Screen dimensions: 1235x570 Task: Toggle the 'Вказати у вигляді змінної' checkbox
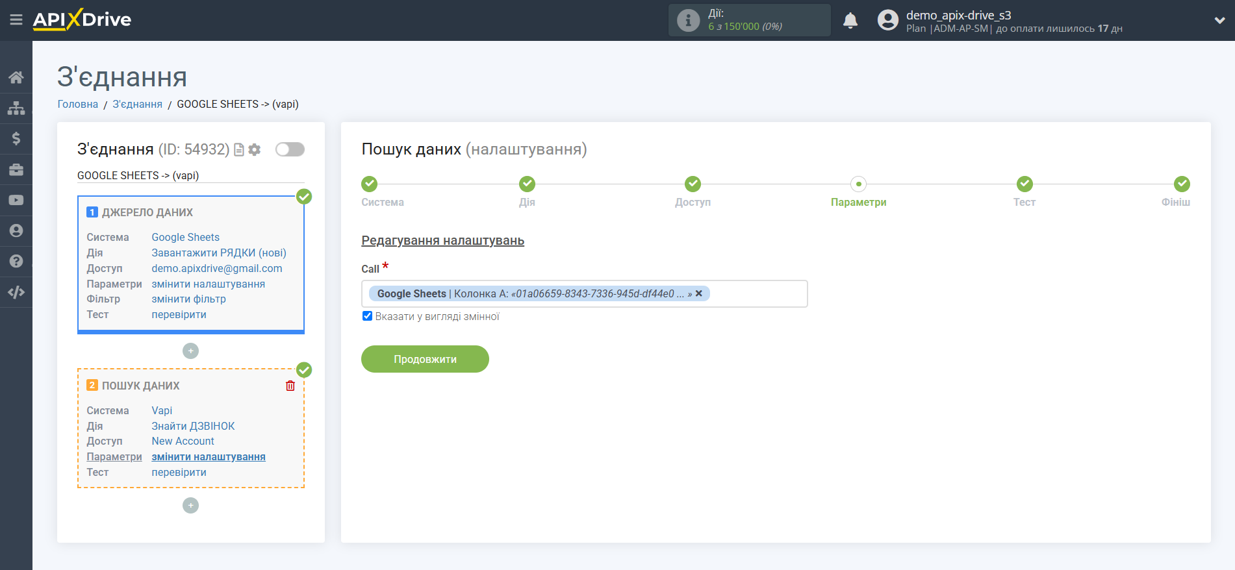point(367,316)
